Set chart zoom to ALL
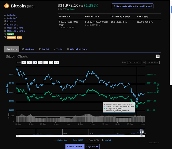The height and width of the screenshot is (149, 172). coord(56,63)
